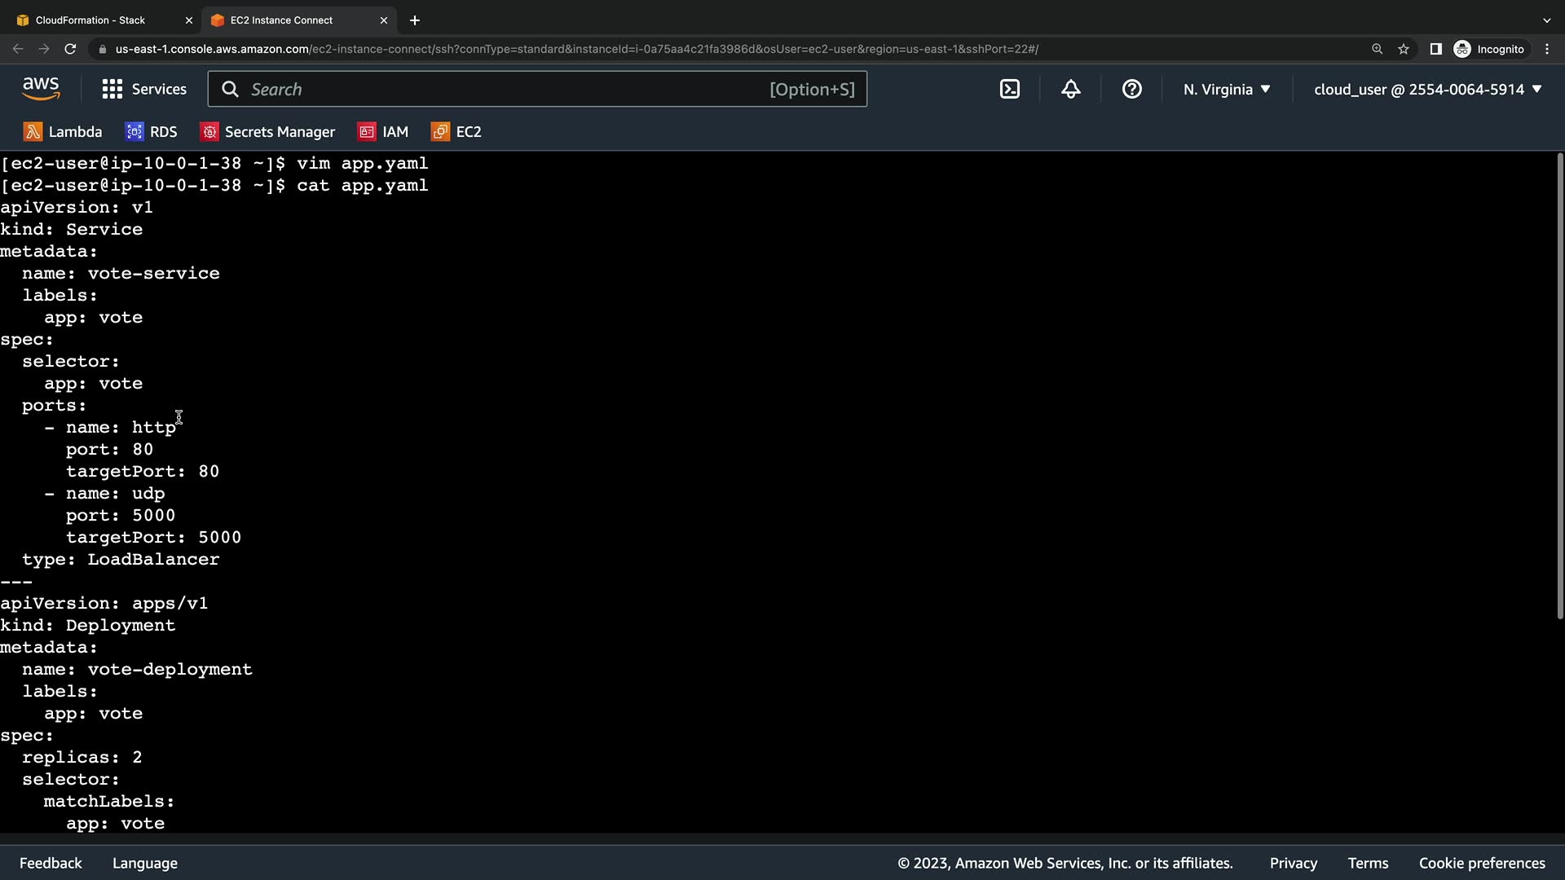Open Cookie preferences in footer

click(x=1481, y=863)
